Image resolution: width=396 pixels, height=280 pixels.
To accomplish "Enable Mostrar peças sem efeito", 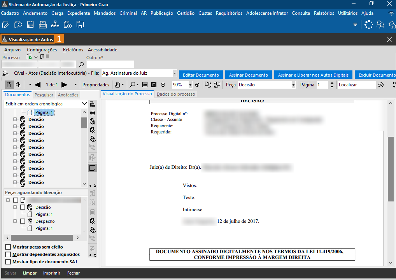I will coord(8,247).
